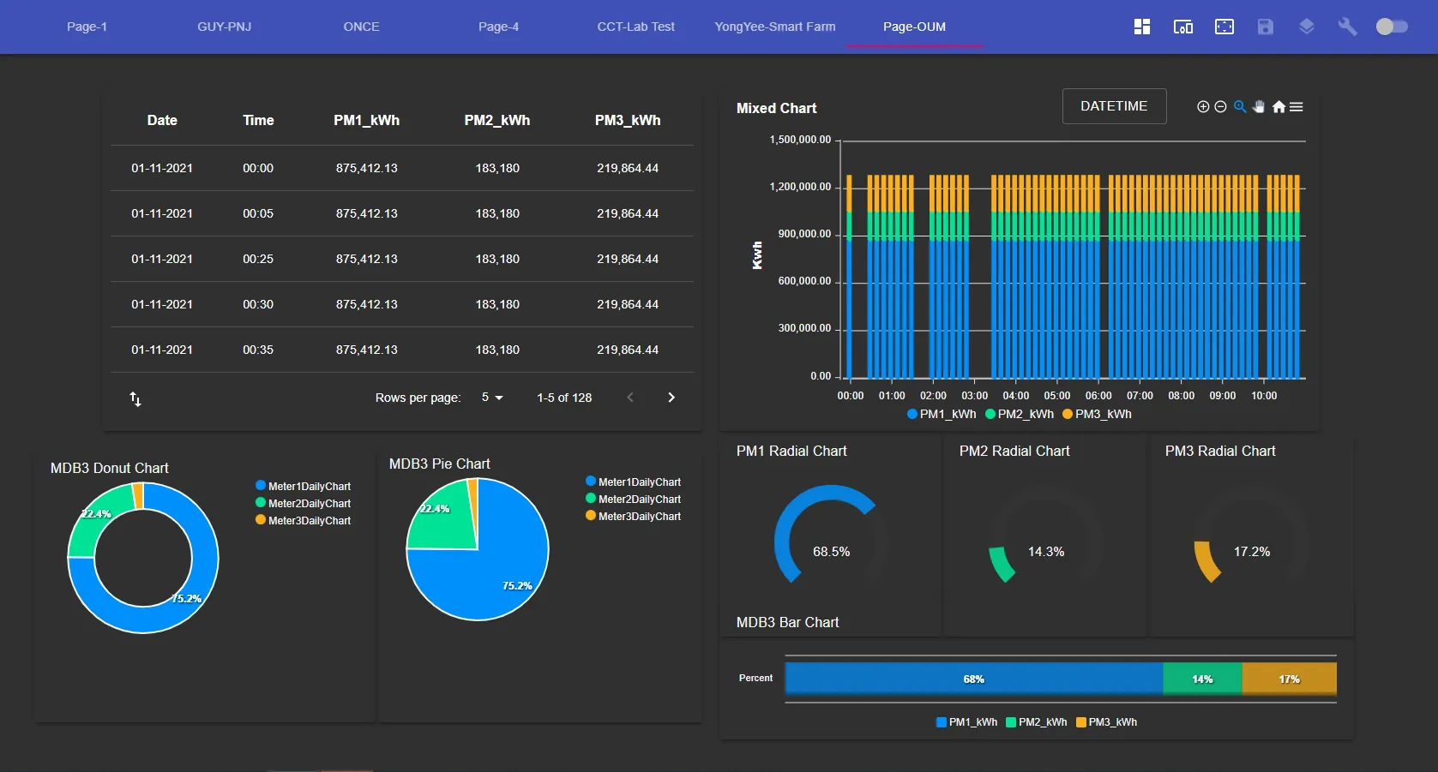Open the Mixed Chart hamburger menu
Viewport: 1438px width, 772px height.
[x=1297, y=107]
